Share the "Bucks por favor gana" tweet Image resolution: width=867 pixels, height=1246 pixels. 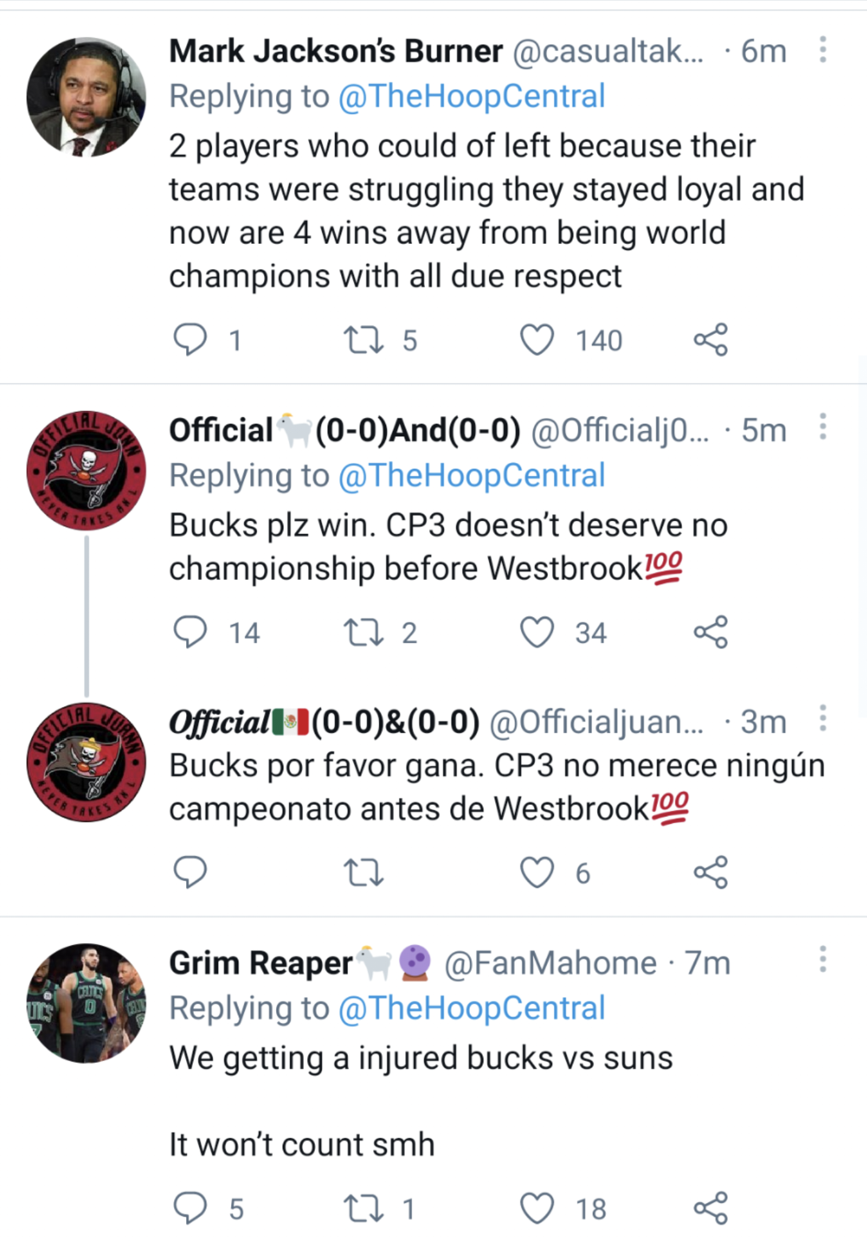[x=711, y=872]
